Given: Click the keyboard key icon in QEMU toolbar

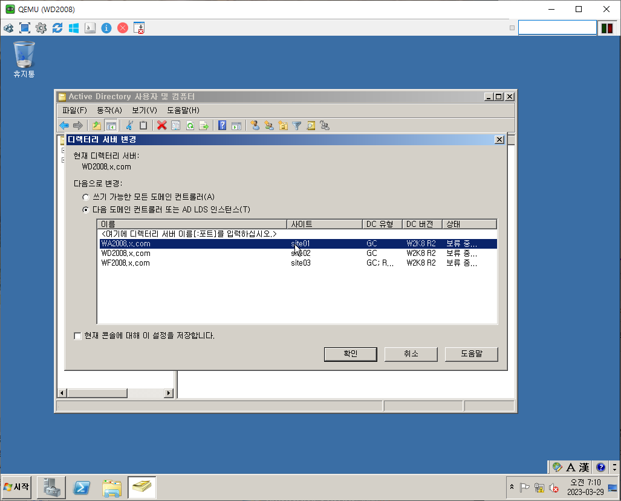Looking at the screenshot, I should pyautogui.click(x=90, y=28).
